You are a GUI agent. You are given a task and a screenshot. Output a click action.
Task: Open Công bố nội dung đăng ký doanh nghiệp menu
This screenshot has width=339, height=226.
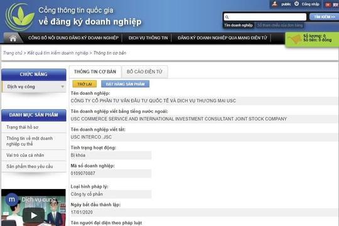tap(73, 38)
